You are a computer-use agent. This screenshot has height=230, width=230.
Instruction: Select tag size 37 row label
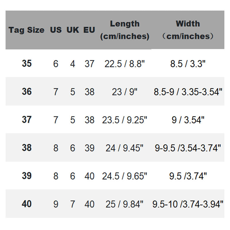click(x=27, y=120)
